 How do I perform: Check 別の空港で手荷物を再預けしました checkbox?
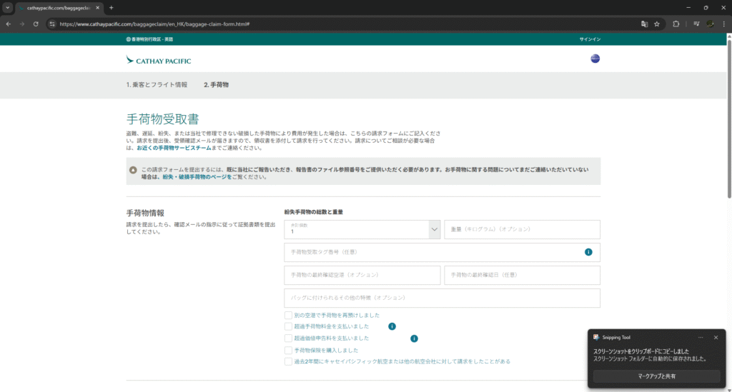pos(288,315)
